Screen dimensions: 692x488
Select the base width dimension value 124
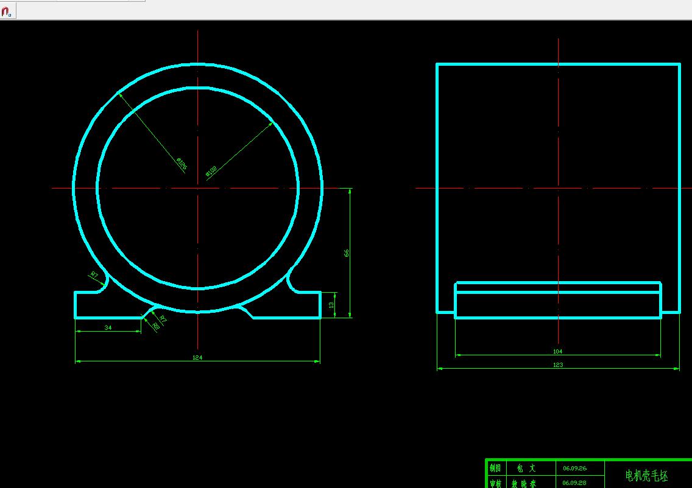pos(197,358)
